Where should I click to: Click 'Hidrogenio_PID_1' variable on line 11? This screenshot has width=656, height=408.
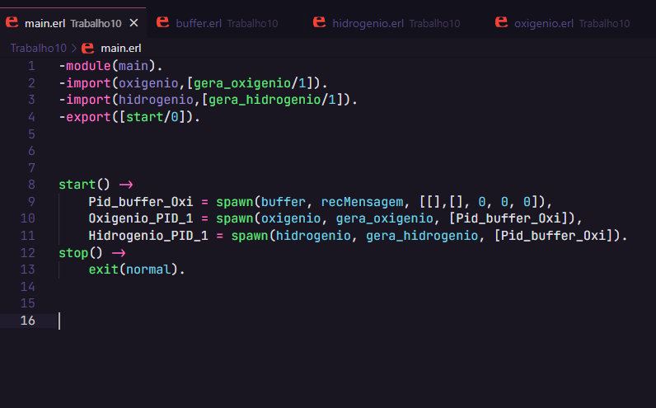tap(148, 236)
